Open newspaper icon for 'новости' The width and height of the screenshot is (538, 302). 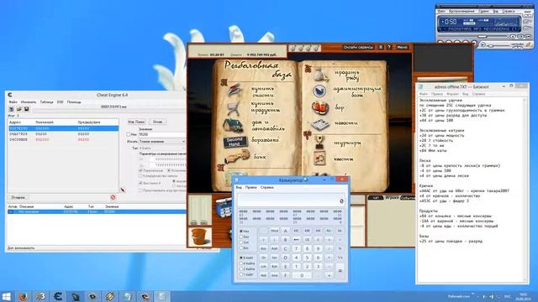tap(320, 124)
